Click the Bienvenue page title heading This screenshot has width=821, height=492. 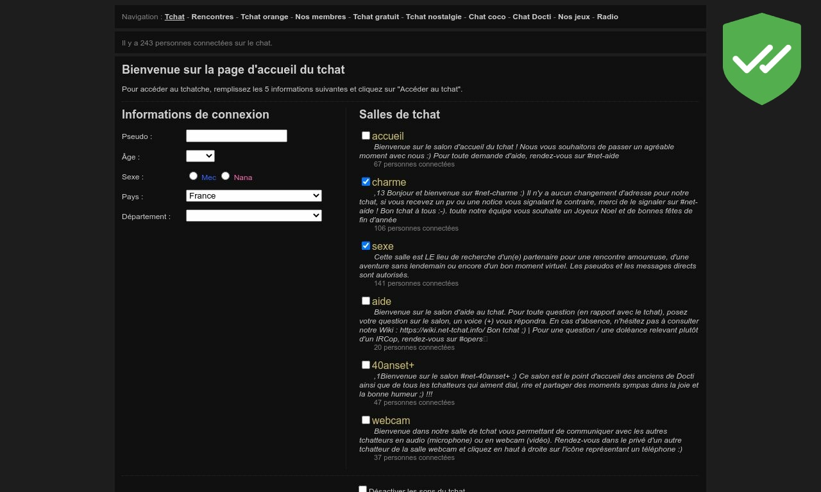coord(233,69)
